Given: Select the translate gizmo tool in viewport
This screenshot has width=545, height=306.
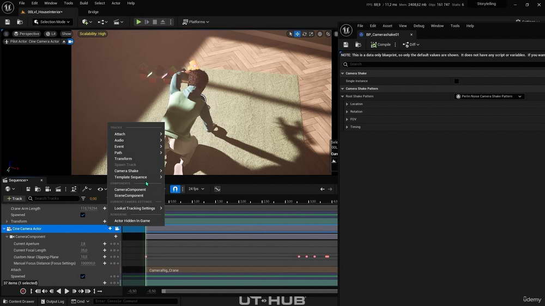Looking at the screenshot, I should click(x=297, y=34).
